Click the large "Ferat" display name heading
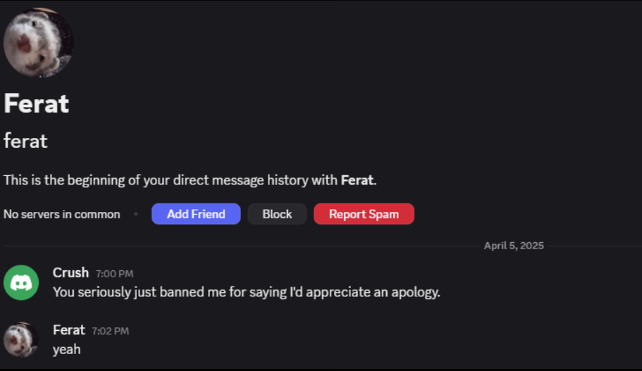This screenshot has width=642, height=371. coord(37,103)
